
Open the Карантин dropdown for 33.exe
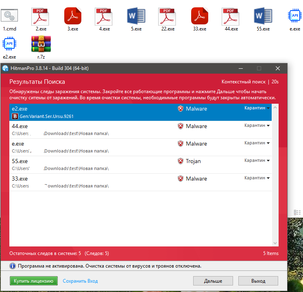257,178
